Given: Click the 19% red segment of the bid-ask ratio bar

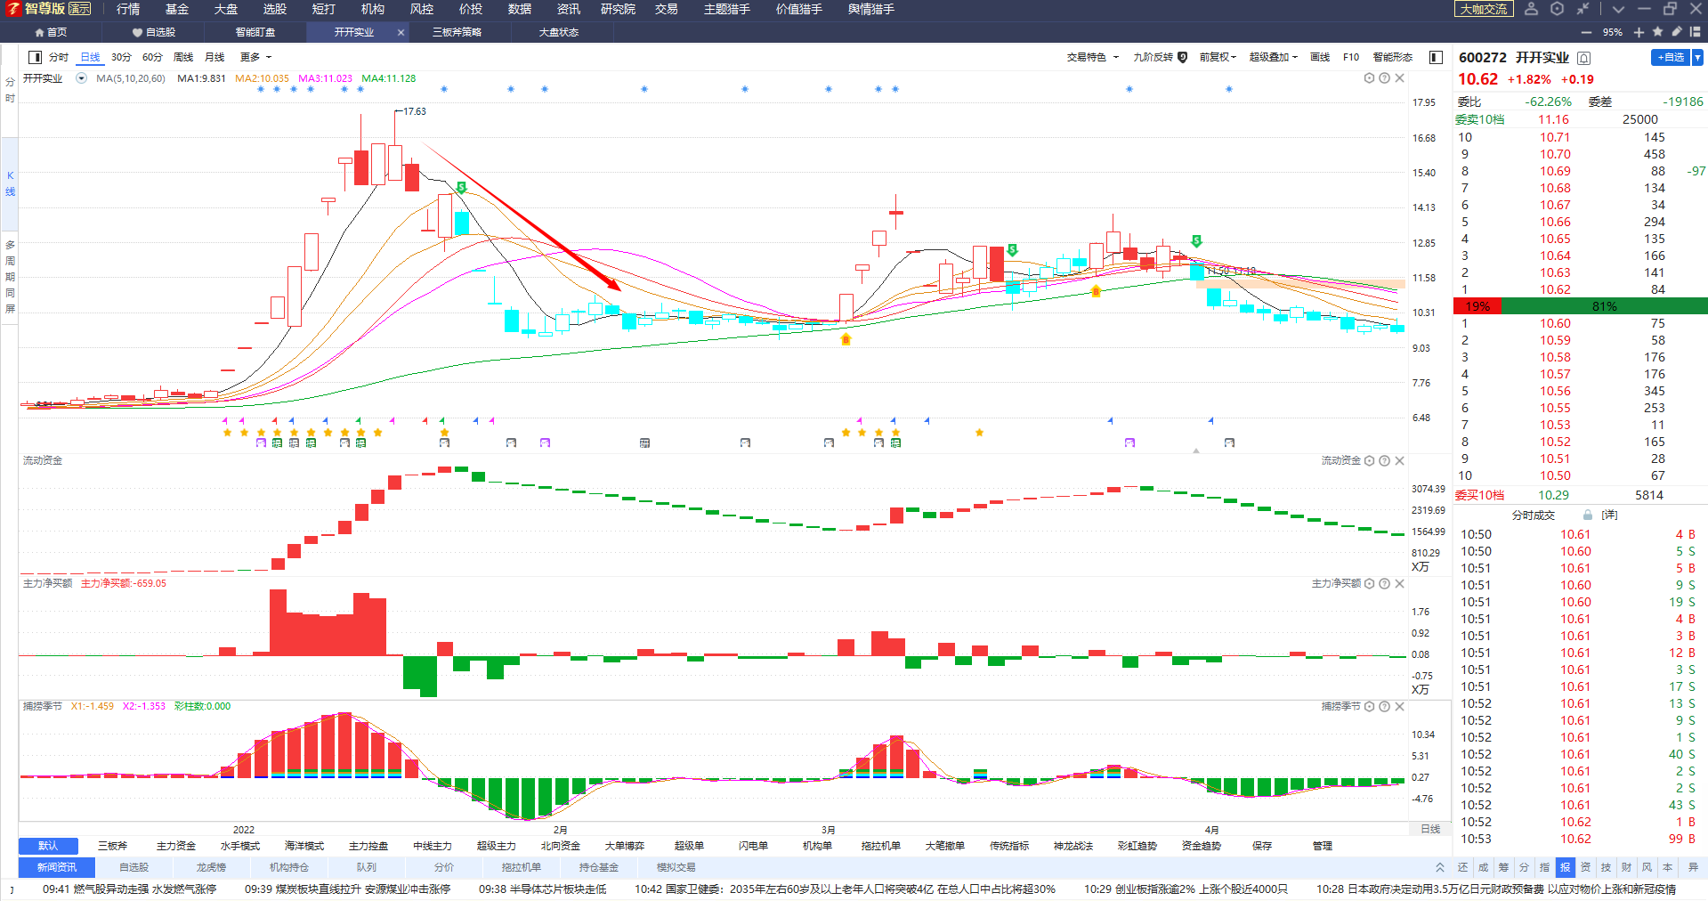Looking at the screenshot, I should pos(1477,306).
